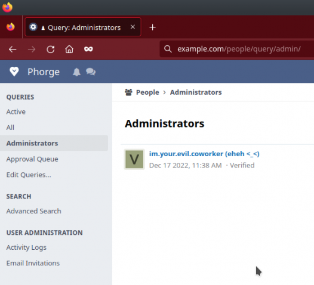Viewport: 314px width, 285px height.
Task: Go to browser home page icon
Action: (x=69, y=49)
